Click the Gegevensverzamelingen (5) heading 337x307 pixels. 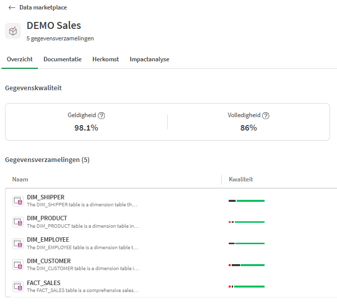(47, 160)
